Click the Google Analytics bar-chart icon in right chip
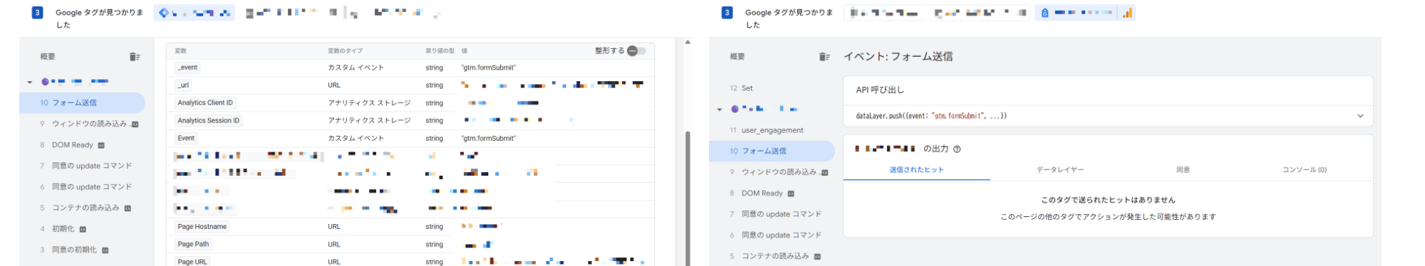Image resolution: width=1425 pixels, height=266 pixels. (x=1127, y=13)
